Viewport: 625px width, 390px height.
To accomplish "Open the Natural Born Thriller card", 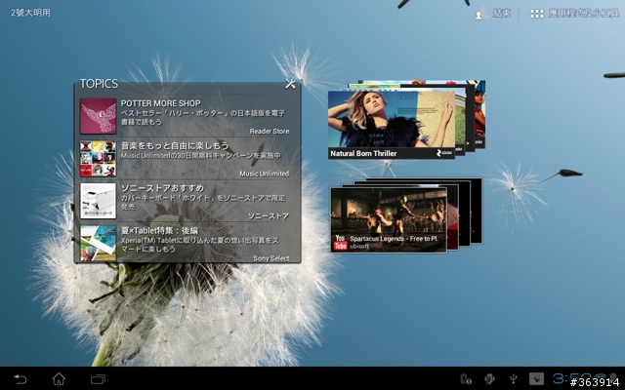I will [x=392, y=125].
